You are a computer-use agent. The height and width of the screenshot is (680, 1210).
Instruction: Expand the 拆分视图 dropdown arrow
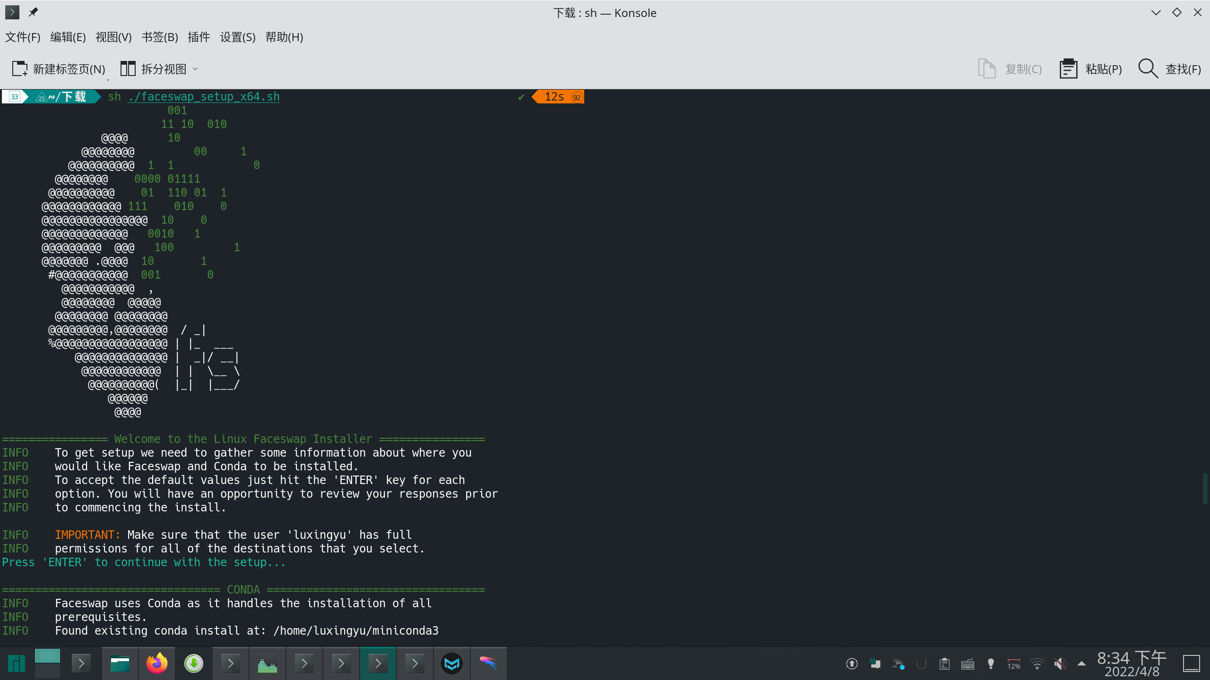click(x=195, y=69)
